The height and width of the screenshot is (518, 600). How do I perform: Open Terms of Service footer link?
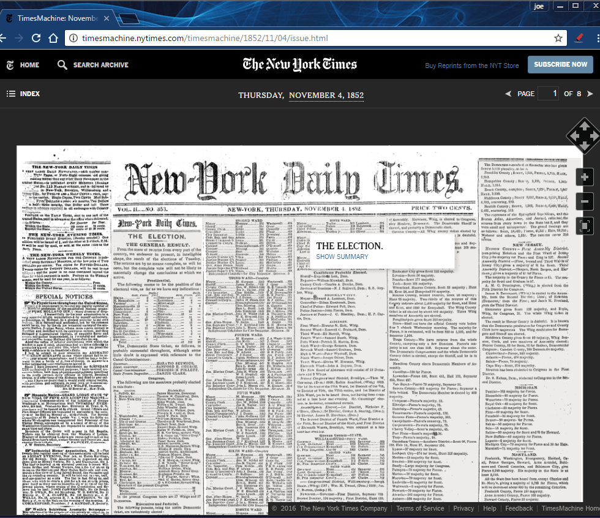[420, 508]
